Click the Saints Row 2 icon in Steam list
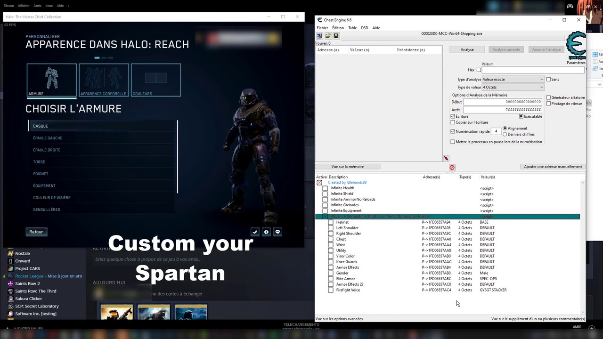 pyautogui.click(x=10, y=283)
